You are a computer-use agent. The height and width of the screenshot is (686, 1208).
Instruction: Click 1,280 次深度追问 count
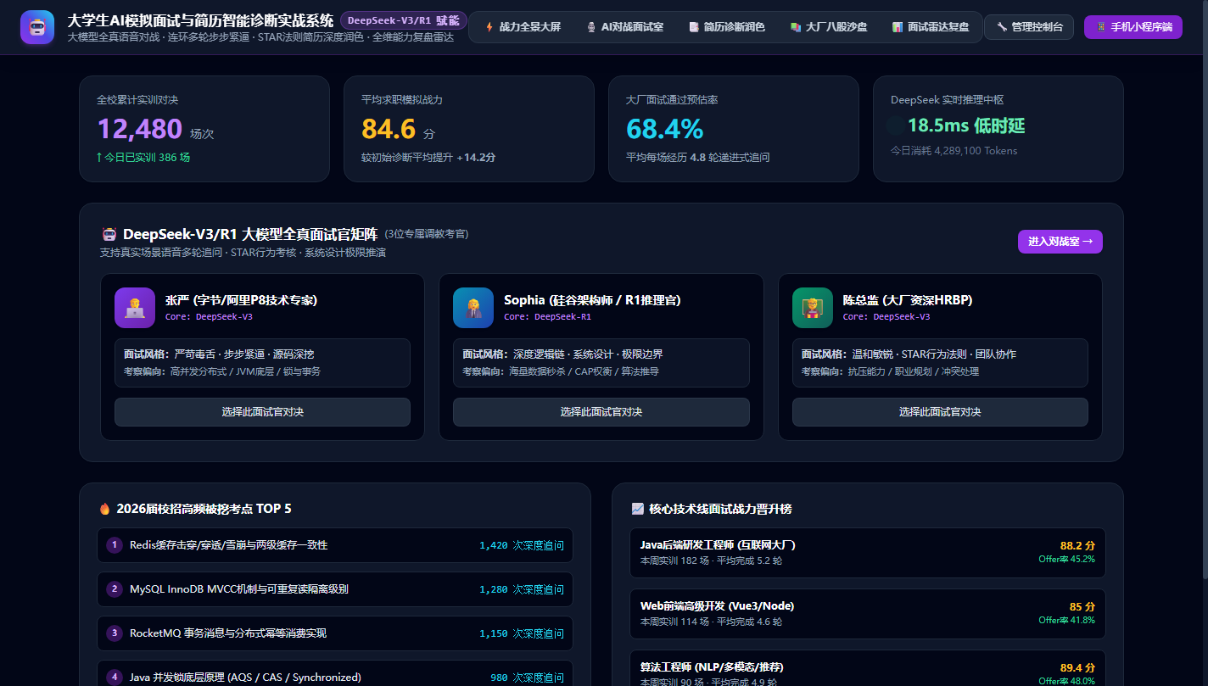522,590
